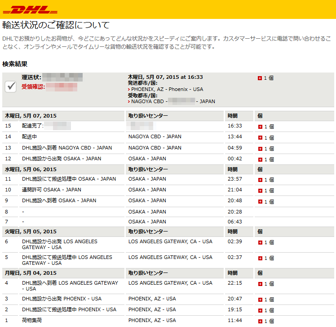Select date header 水曜日, 5月 06, 2015
This screenshot has height=327, width=336.
point(31,169)
